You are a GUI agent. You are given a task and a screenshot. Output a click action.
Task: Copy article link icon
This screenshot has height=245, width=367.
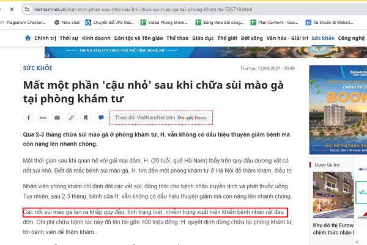(72, 117)
